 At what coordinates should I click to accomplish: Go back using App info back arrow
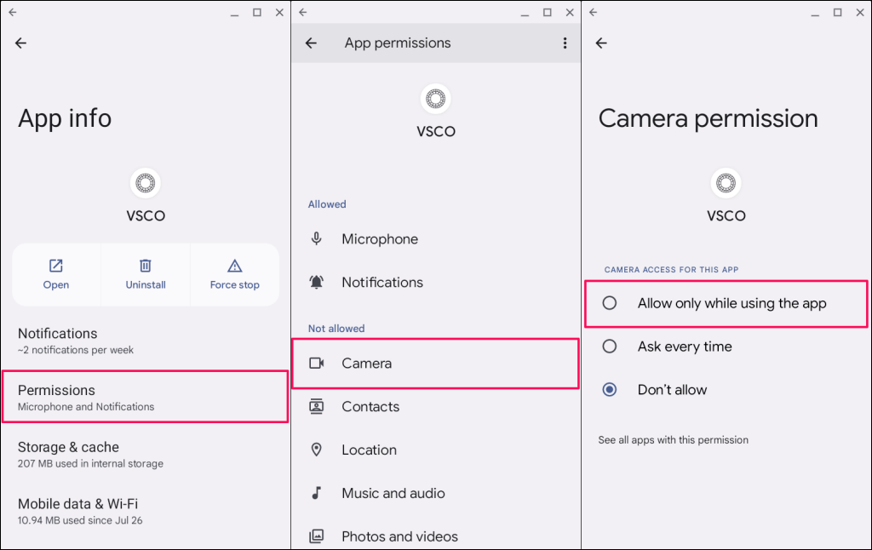pos(21,43)
